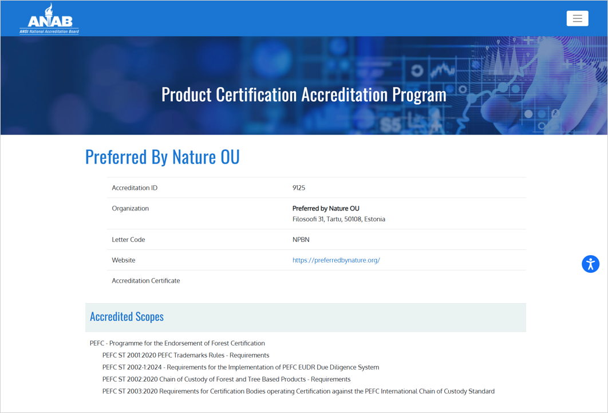Select the PEFC ST 2003:2020 Certification Bodies entry
This screenshot has height=413, width=608.
pyautogui.click(x=298, y=391)
